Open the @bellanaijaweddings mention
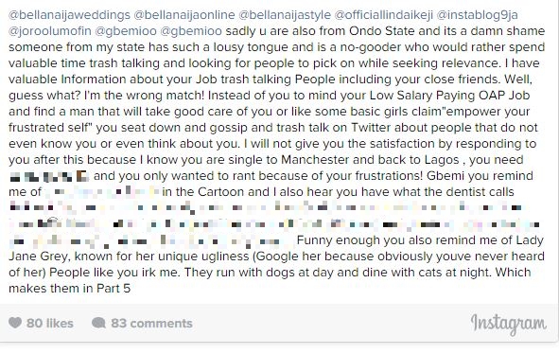The height and width of the screenshot is (354, 559). 69,15
